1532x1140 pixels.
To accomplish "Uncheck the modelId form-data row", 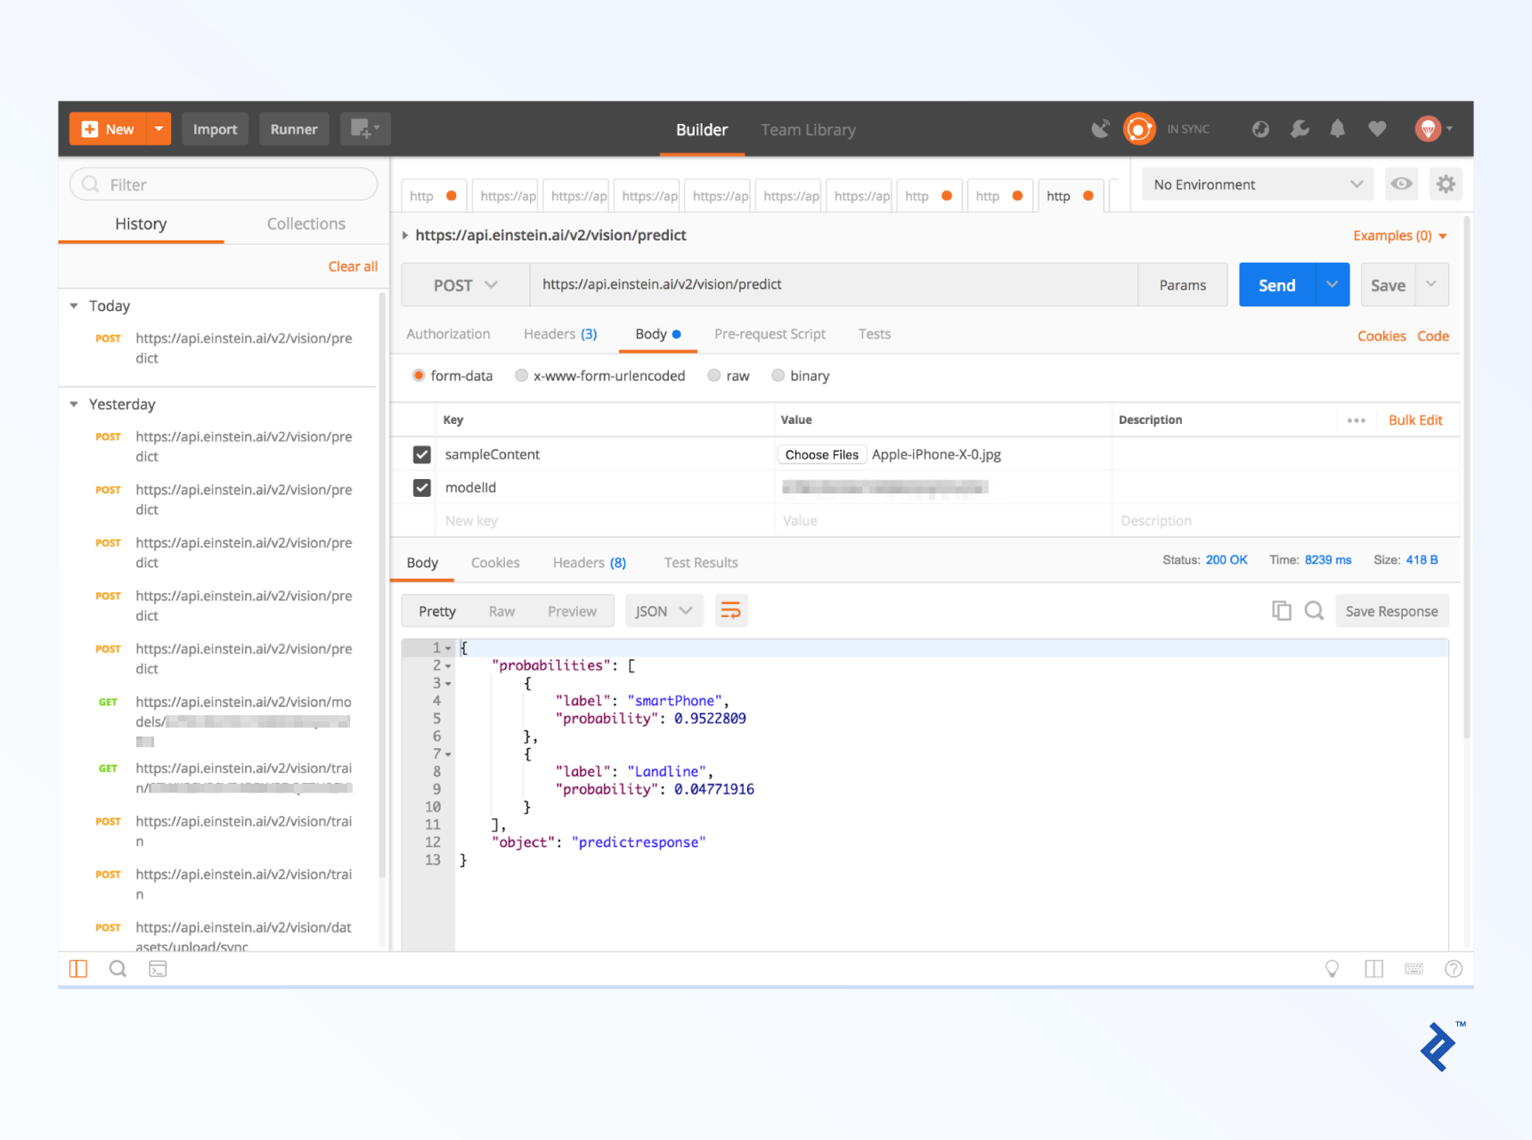I will 420,487.
